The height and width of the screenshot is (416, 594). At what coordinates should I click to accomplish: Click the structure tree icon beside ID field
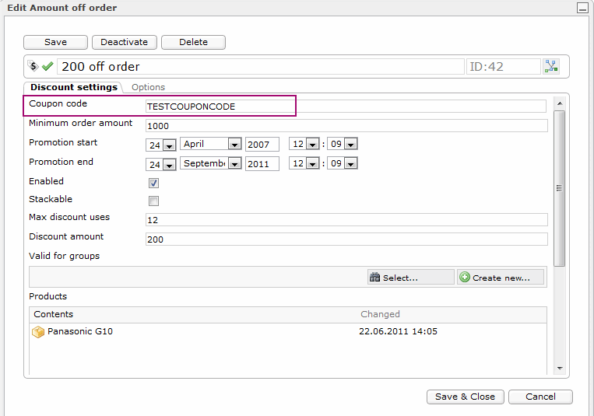coord(551,67)
